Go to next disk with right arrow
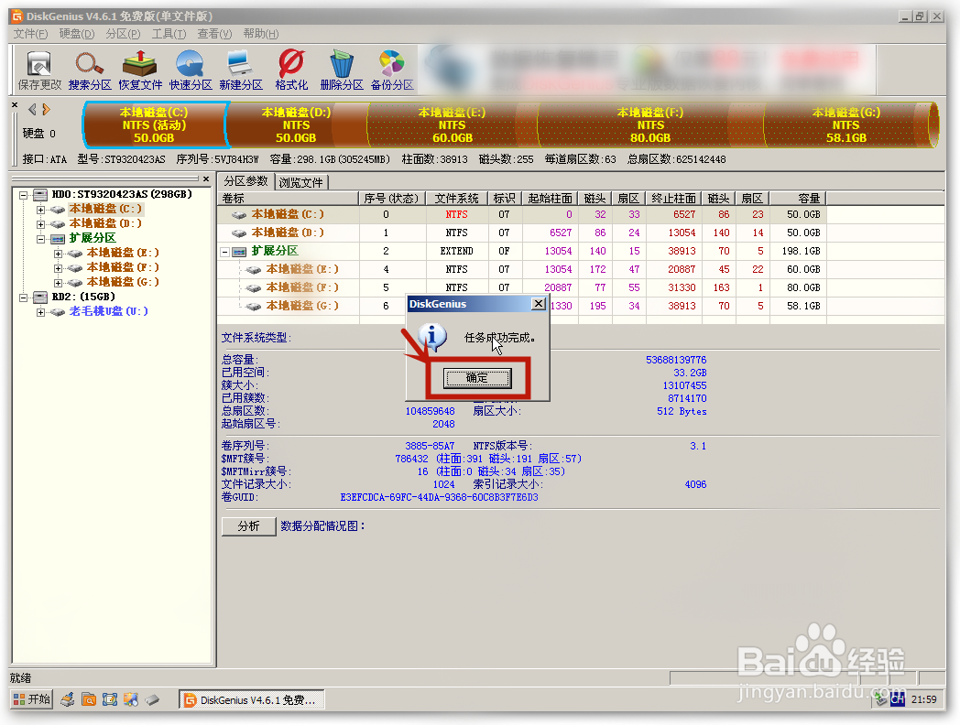The height and width of the screenshot is (725, 960). click(x=46, y=110)
